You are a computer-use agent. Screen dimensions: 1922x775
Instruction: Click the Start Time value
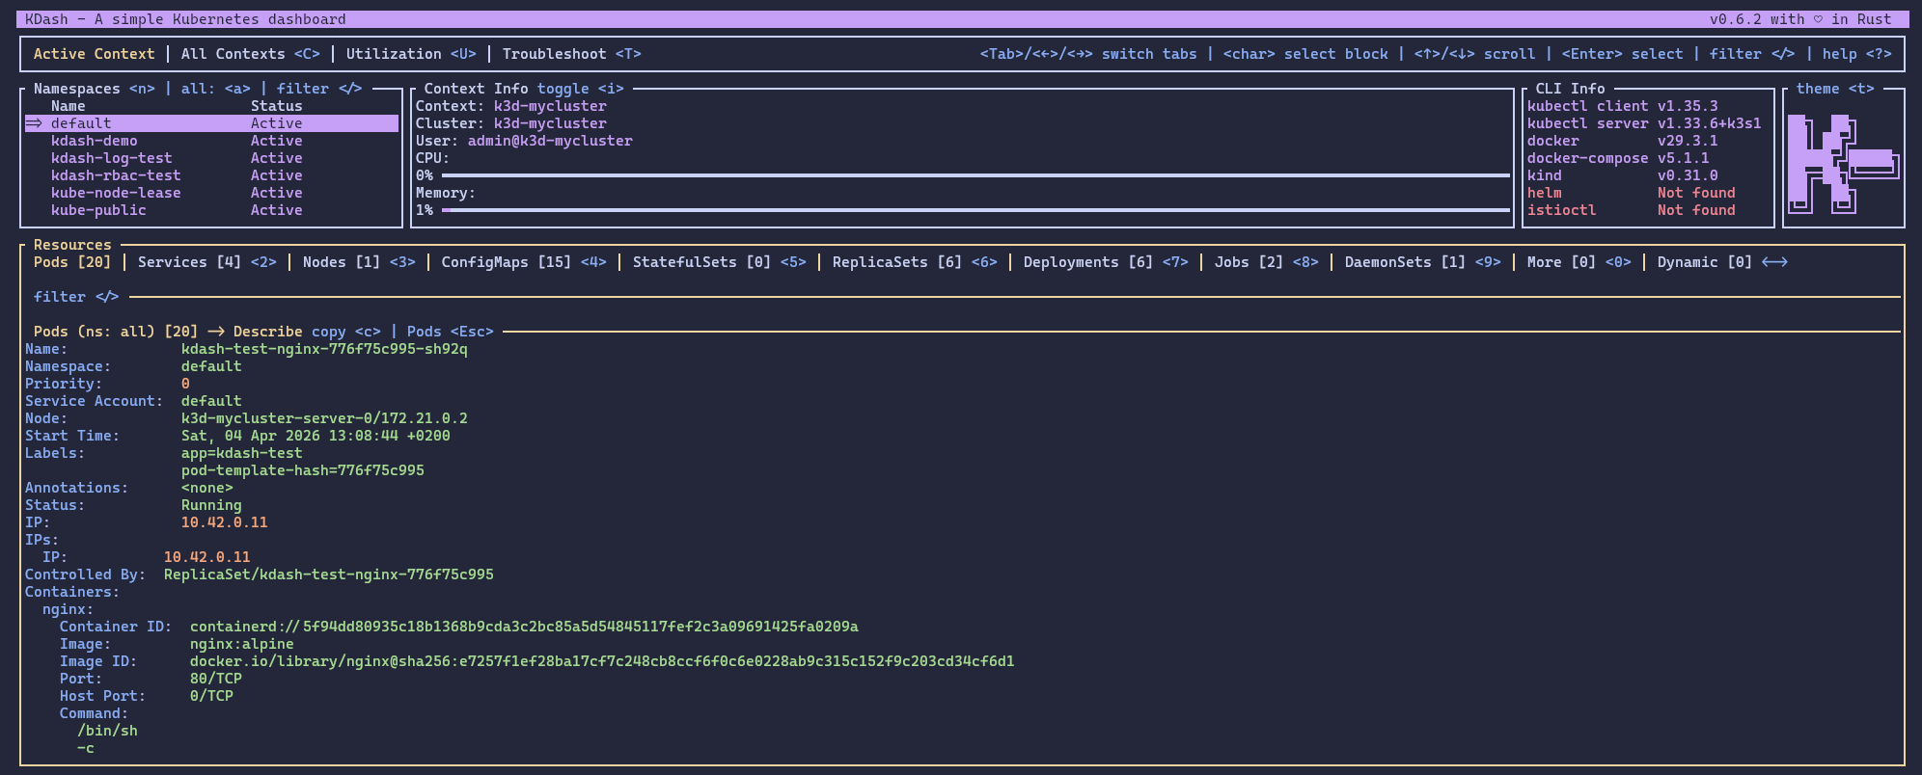pyautogui.click(x=316, y=436)
